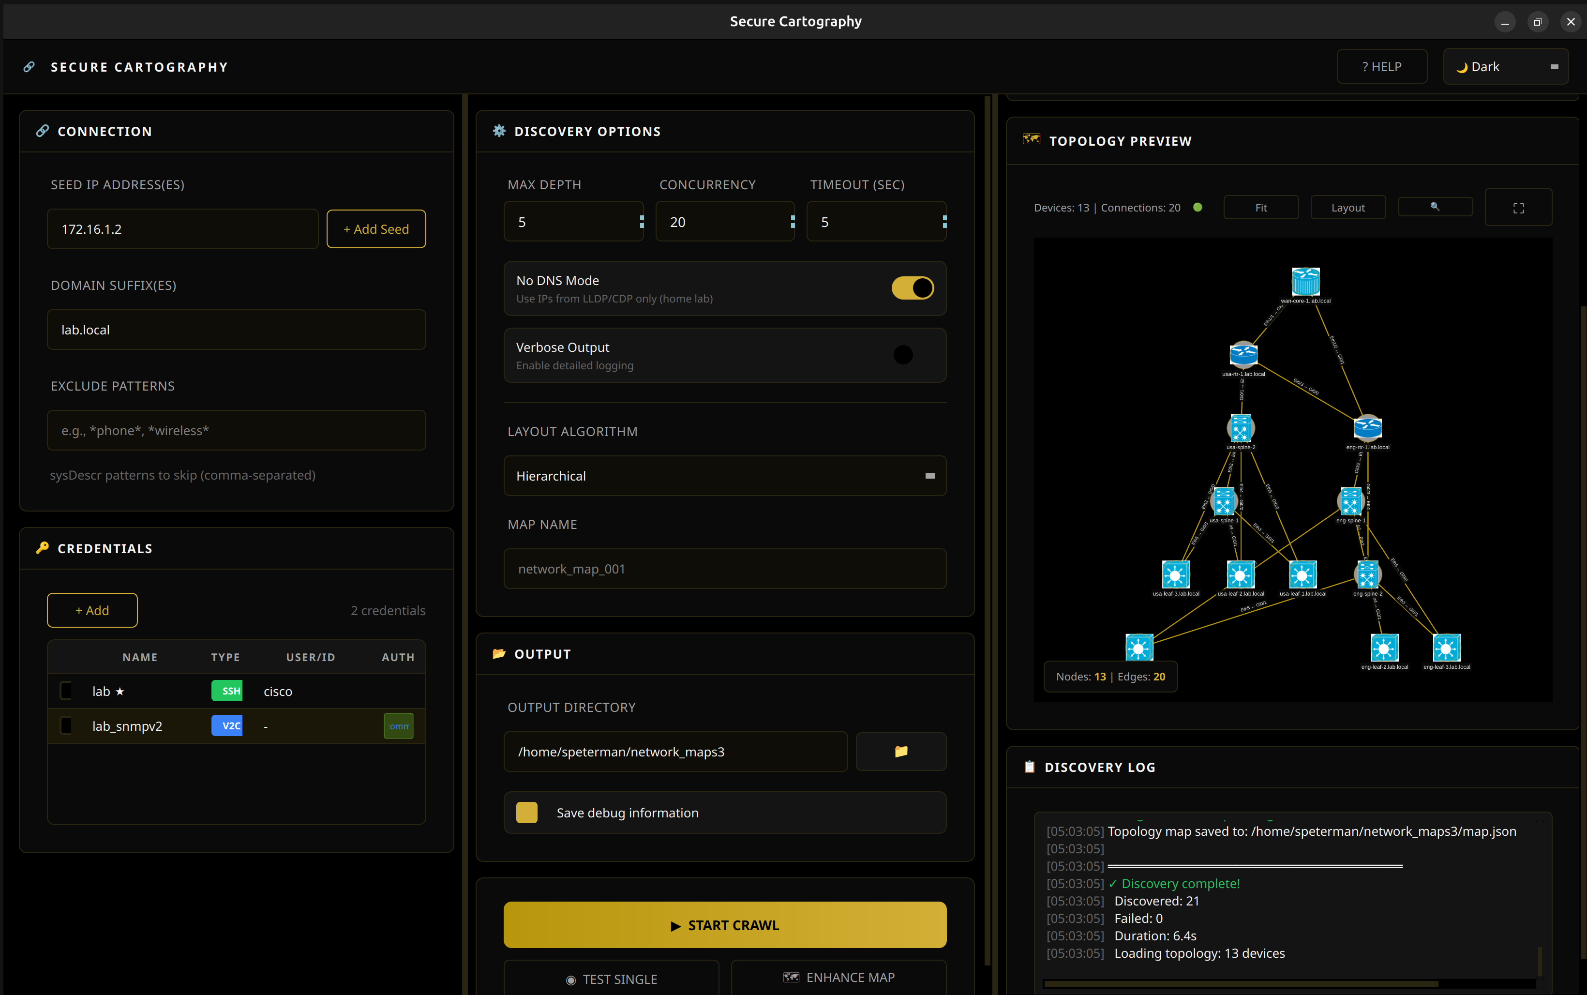Select the lab_snmpv2 credential checkbox
This screenshot has width=1587, height=995.
point(66,725)
